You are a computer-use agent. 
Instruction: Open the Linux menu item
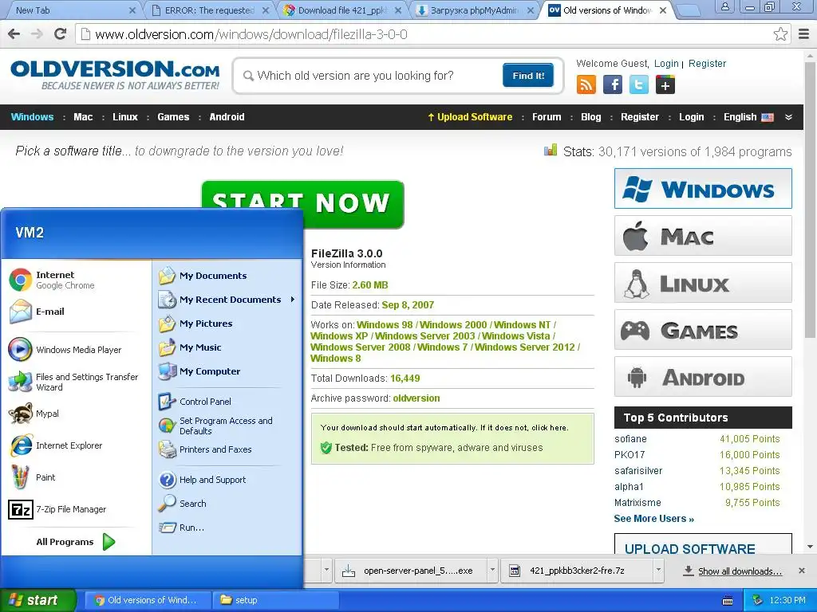pos(125,117)
